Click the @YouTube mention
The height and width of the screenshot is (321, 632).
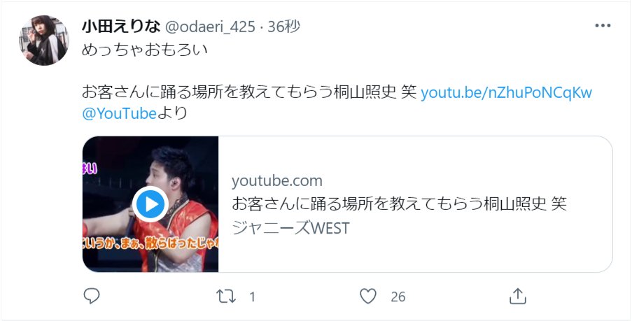click(x=119, y=113)
